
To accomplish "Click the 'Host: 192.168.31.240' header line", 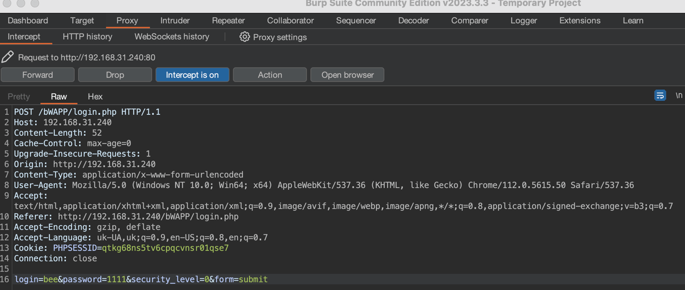I will tap(63, 122).
